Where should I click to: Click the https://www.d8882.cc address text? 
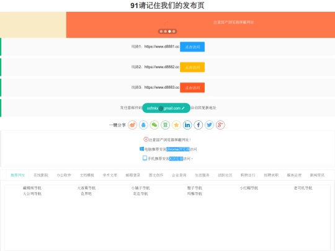[x=162, y=67]
